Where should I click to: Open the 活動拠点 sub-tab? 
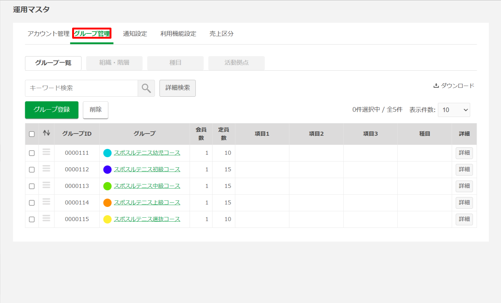coord(236,63)
